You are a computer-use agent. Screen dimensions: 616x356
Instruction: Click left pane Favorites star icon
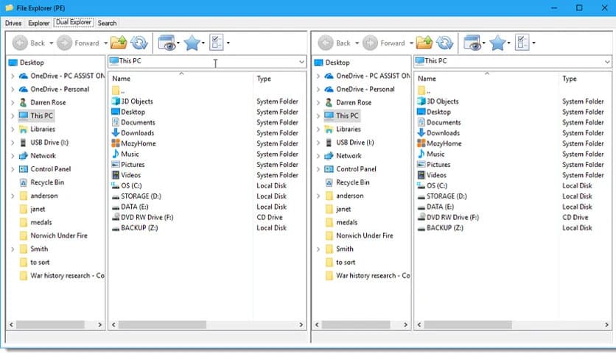click(192, 43)
